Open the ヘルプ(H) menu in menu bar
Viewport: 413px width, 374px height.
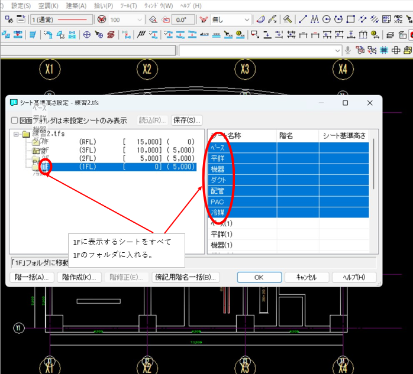(191, 6)
